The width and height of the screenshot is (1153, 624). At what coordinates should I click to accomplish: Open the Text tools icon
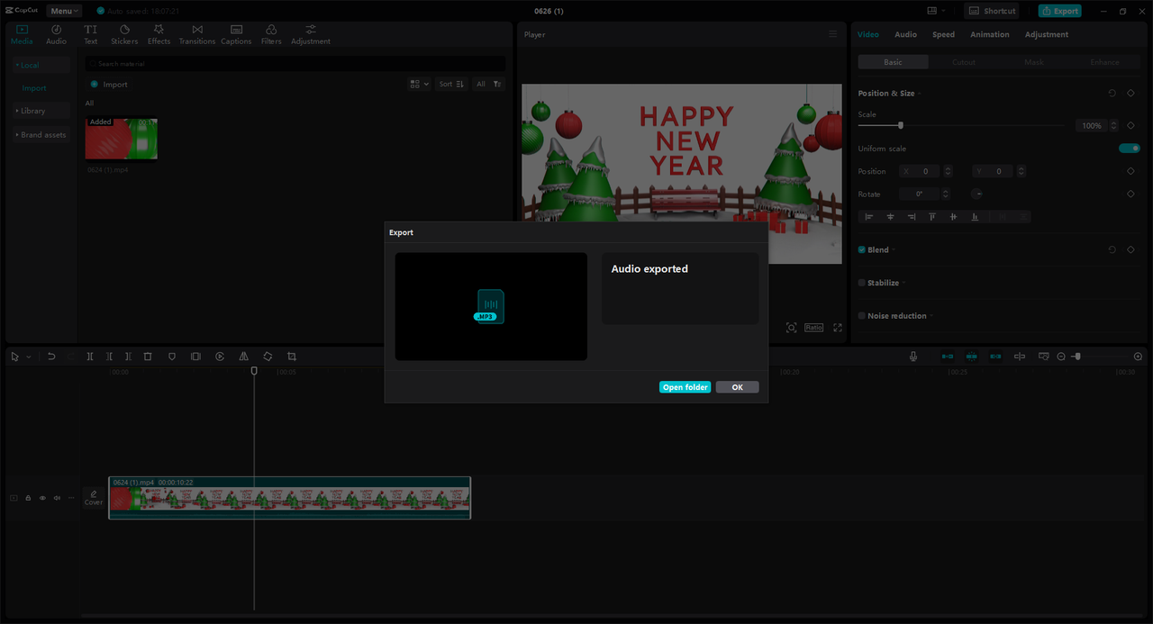(x=91, y=34)
